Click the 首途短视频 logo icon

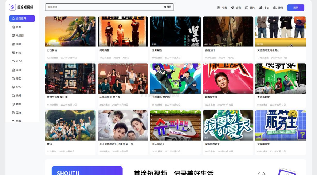[12, 7]
